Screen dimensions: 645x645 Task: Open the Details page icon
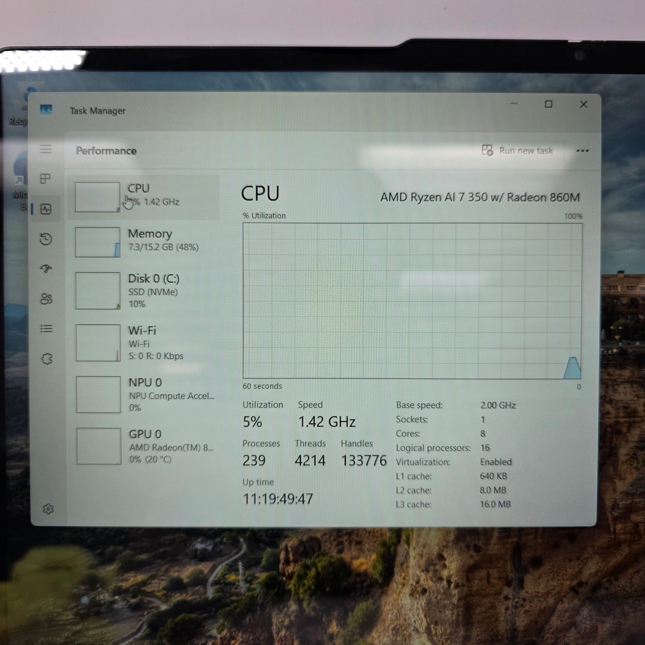coord(46,329)
